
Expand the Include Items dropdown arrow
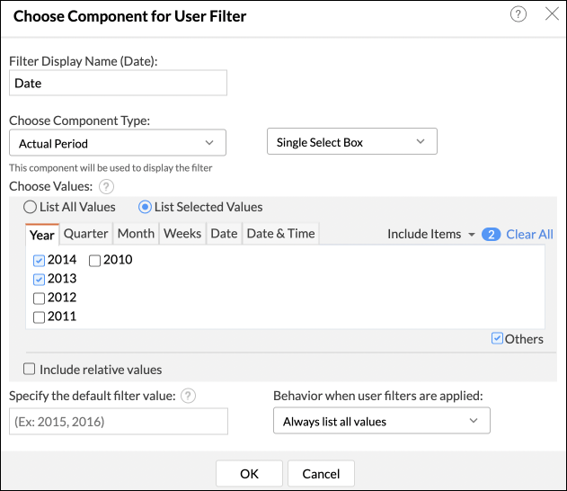pyautogui.click(x=471, y=235)
